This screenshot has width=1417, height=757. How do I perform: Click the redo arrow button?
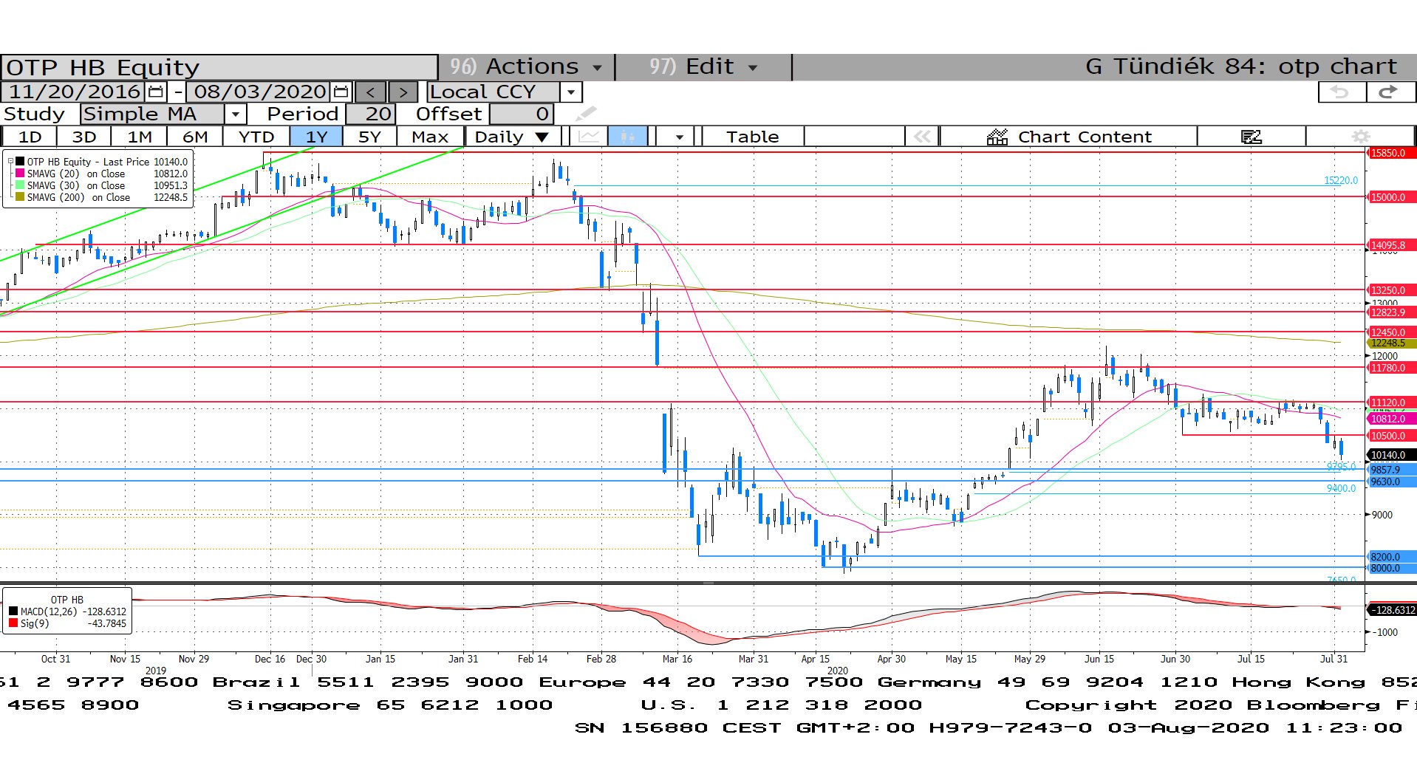coord(1390,92)
